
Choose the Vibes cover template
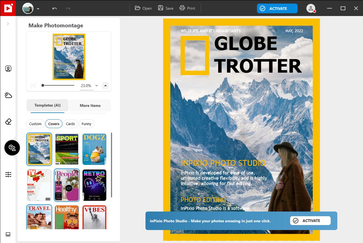coord(94,217)
